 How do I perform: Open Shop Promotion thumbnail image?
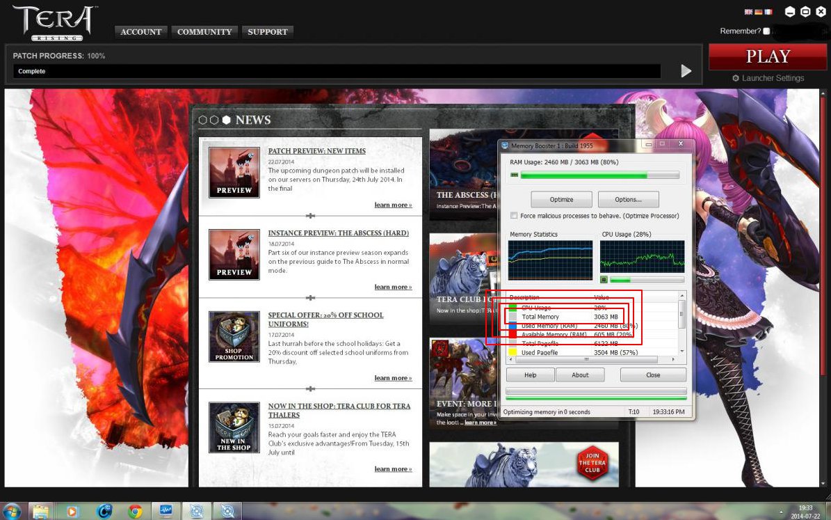pos(234,336)
